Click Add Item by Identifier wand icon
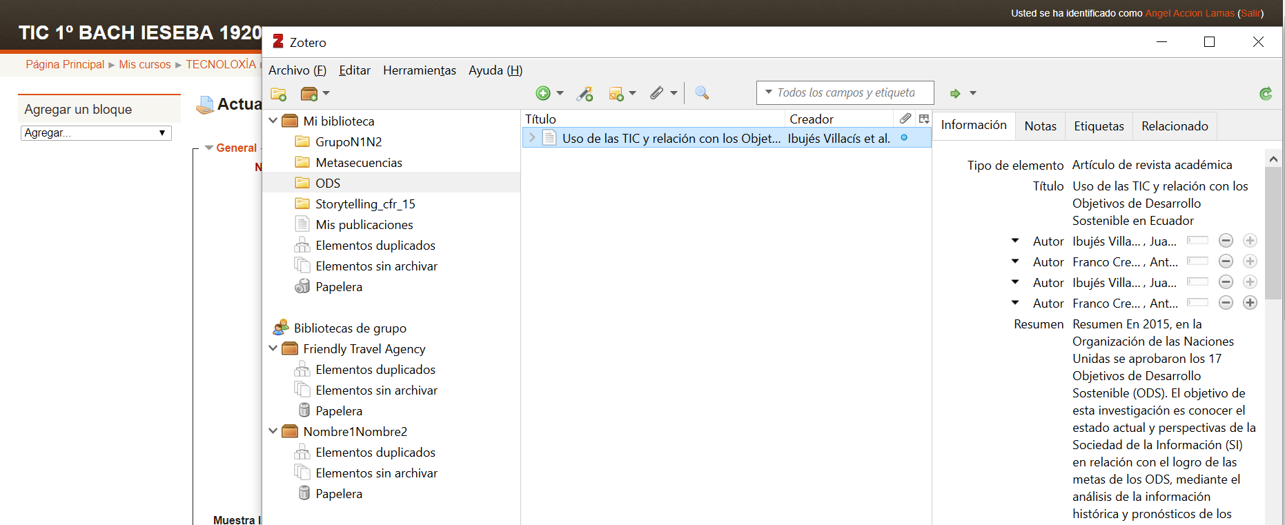The width and height of the screenshot is (1285, 525). tap(585, 94)
